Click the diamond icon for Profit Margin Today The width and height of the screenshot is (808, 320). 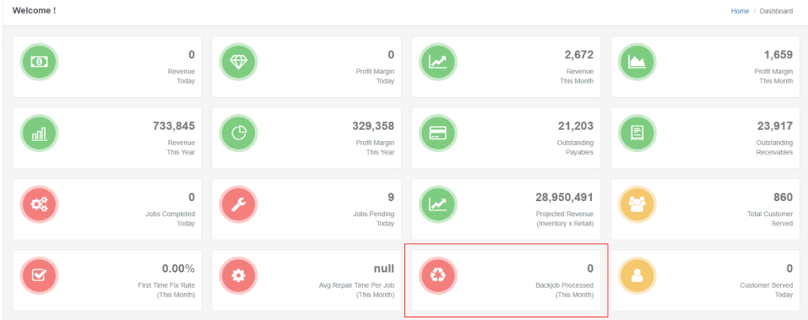point(238,61)
